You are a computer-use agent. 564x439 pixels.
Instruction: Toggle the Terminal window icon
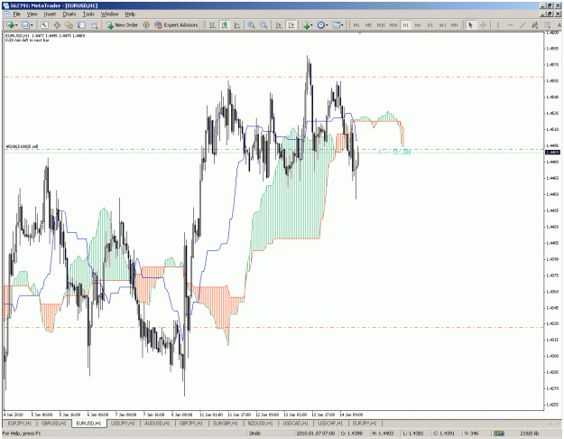tap(81, 25)
